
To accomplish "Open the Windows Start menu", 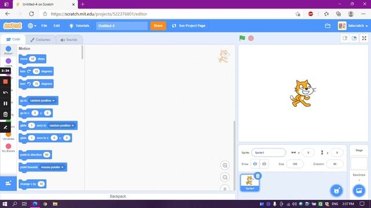I will pos(5,204).
